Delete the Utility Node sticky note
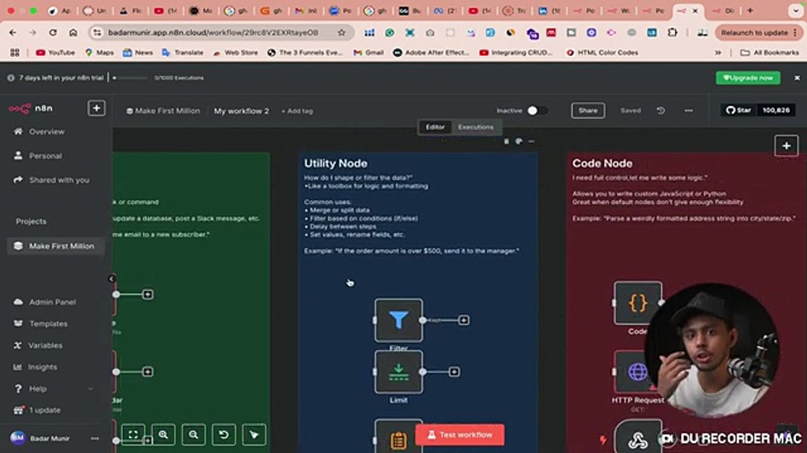807x453 pixels. pos(506,142)
